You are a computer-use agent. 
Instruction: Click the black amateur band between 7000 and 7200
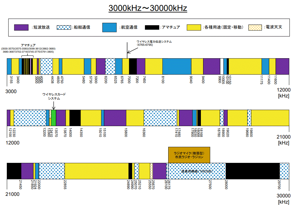point(133,66)
